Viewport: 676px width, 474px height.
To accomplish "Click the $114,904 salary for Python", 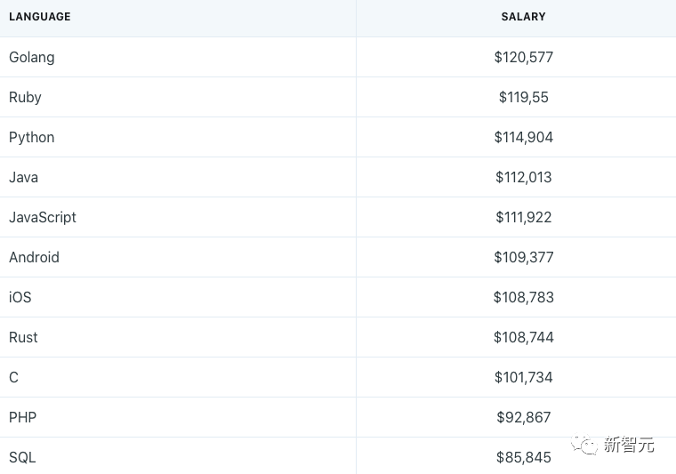I will click(x=524, y=137).
